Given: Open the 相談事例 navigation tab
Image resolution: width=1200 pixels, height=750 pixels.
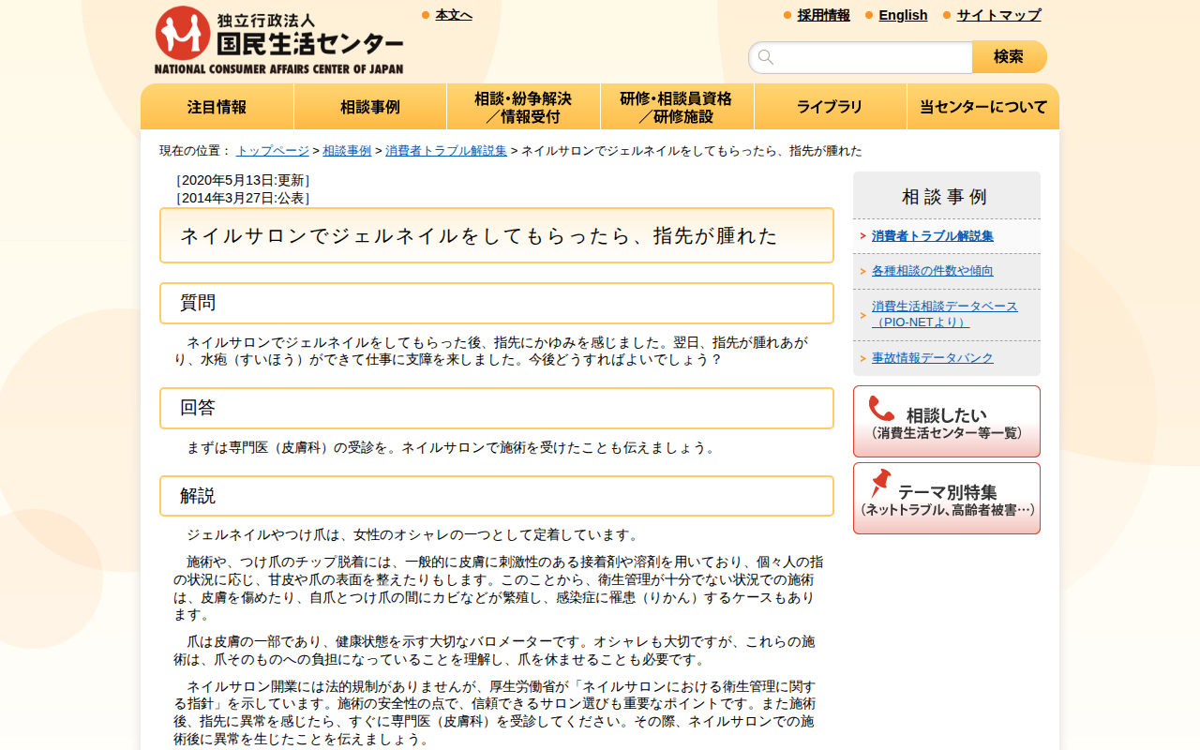Looking at the screenshot, I should pos(370,107).
